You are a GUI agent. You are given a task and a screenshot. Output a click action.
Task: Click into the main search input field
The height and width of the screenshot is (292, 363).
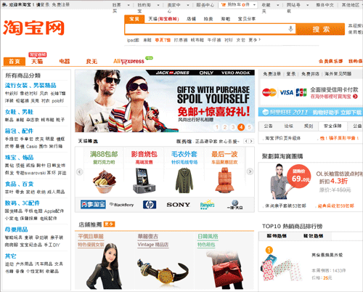pos(206,29)
